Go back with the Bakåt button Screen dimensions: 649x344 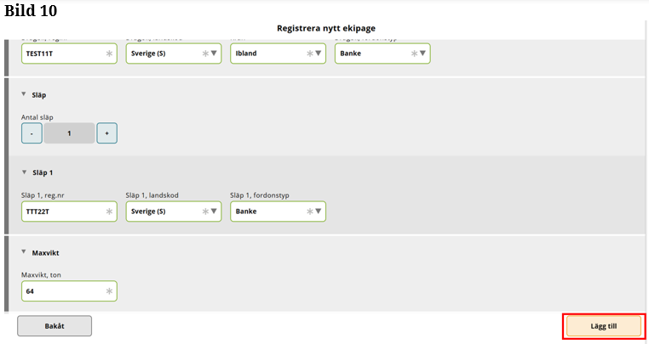point(55,325)
